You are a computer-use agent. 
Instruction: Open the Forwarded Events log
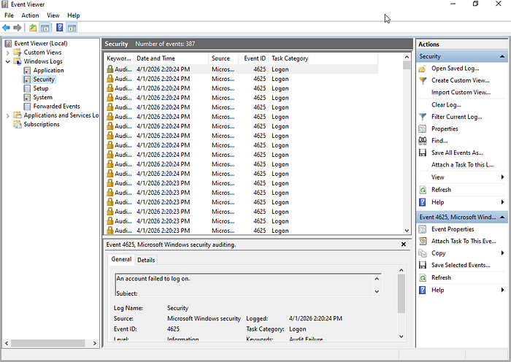(56, 107)
